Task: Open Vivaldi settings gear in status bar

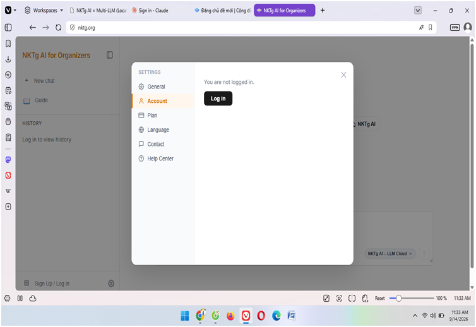Action: point(8,299)
